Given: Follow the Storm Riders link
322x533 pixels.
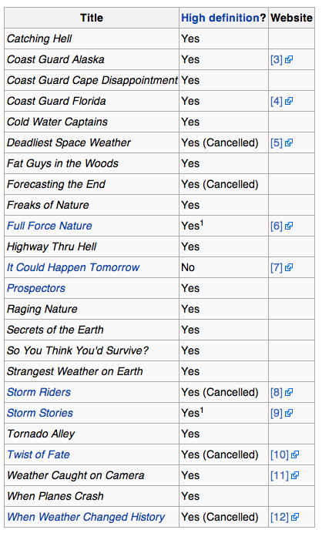Looking at the screenshot, I should tap(39, 392).
